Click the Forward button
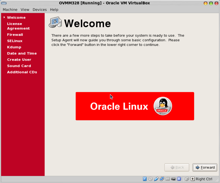 [205, 167]
